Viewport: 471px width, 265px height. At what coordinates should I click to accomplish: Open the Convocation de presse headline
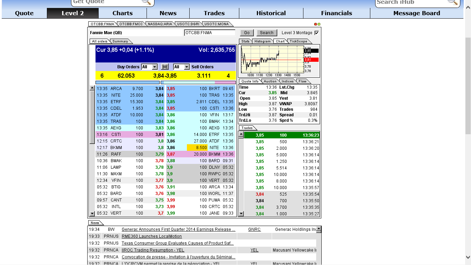(179, 257)
